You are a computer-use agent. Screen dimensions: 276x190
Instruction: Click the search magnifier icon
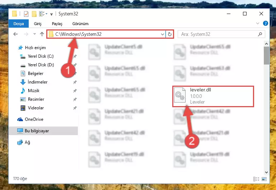pyautogui.click(x=260, y=34)
